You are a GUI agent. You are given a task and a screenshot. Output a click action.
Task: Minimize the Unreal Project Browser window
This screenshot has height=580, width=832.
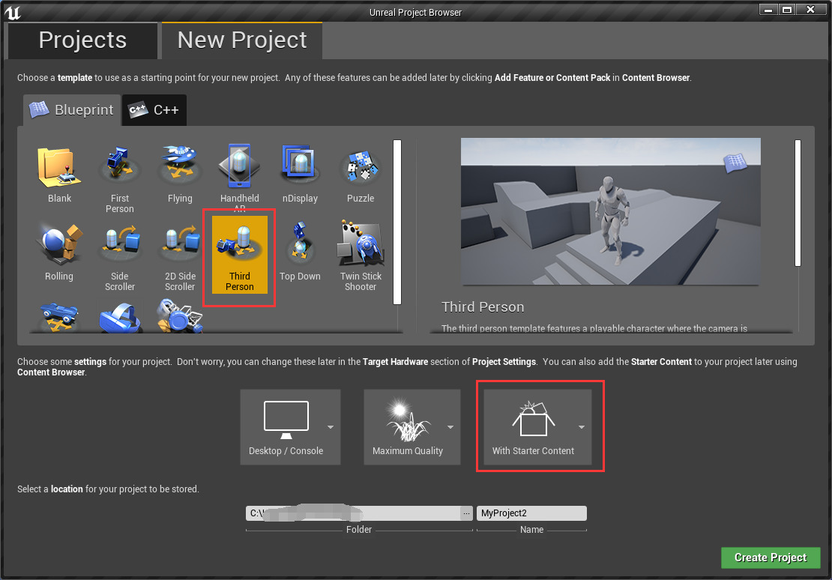point(768,10)
